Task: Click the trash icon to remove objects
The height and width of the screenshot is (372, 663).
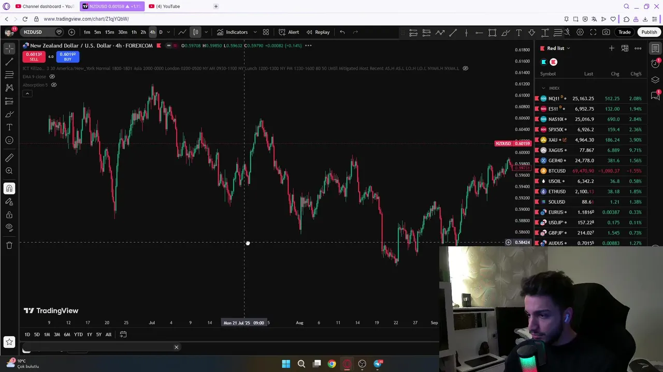Action: click(9, 245)
